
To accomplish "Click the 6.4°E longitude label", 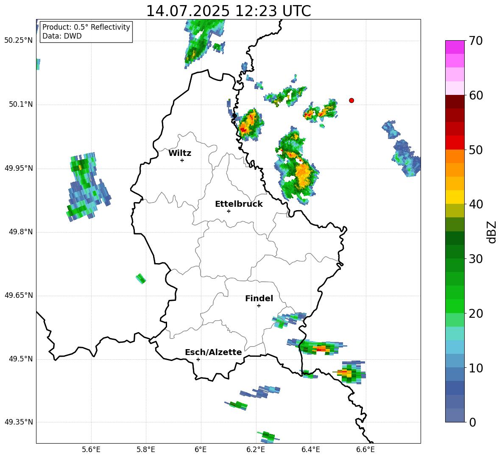I will [310, 450].
